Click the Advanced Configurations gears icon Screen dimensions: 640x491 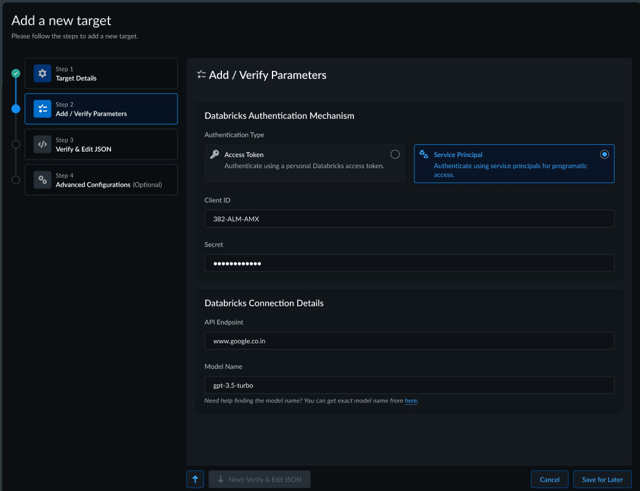pos(42,180)
